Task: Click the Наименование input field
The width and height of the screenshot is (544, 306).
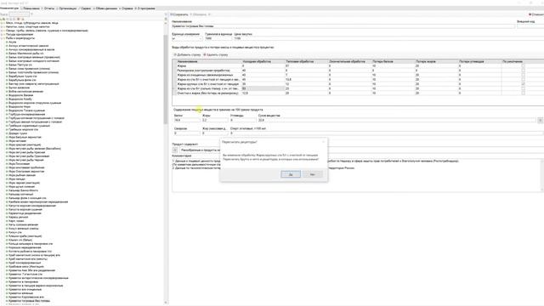Action: pyautogui.click(x=343, y=26)
